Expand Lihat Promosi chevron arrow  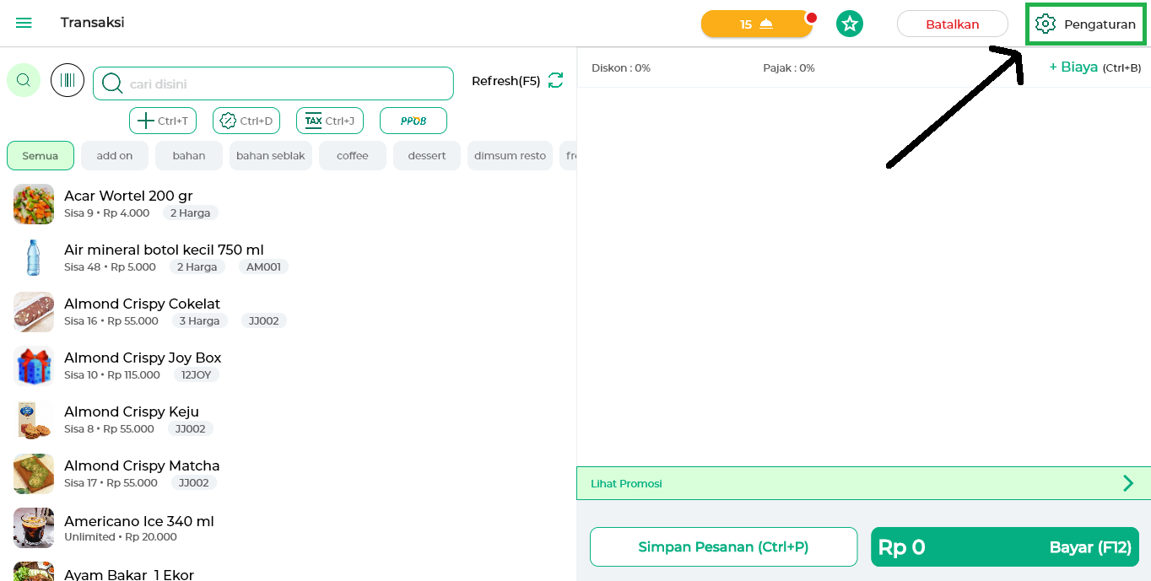click(1128, 483)
